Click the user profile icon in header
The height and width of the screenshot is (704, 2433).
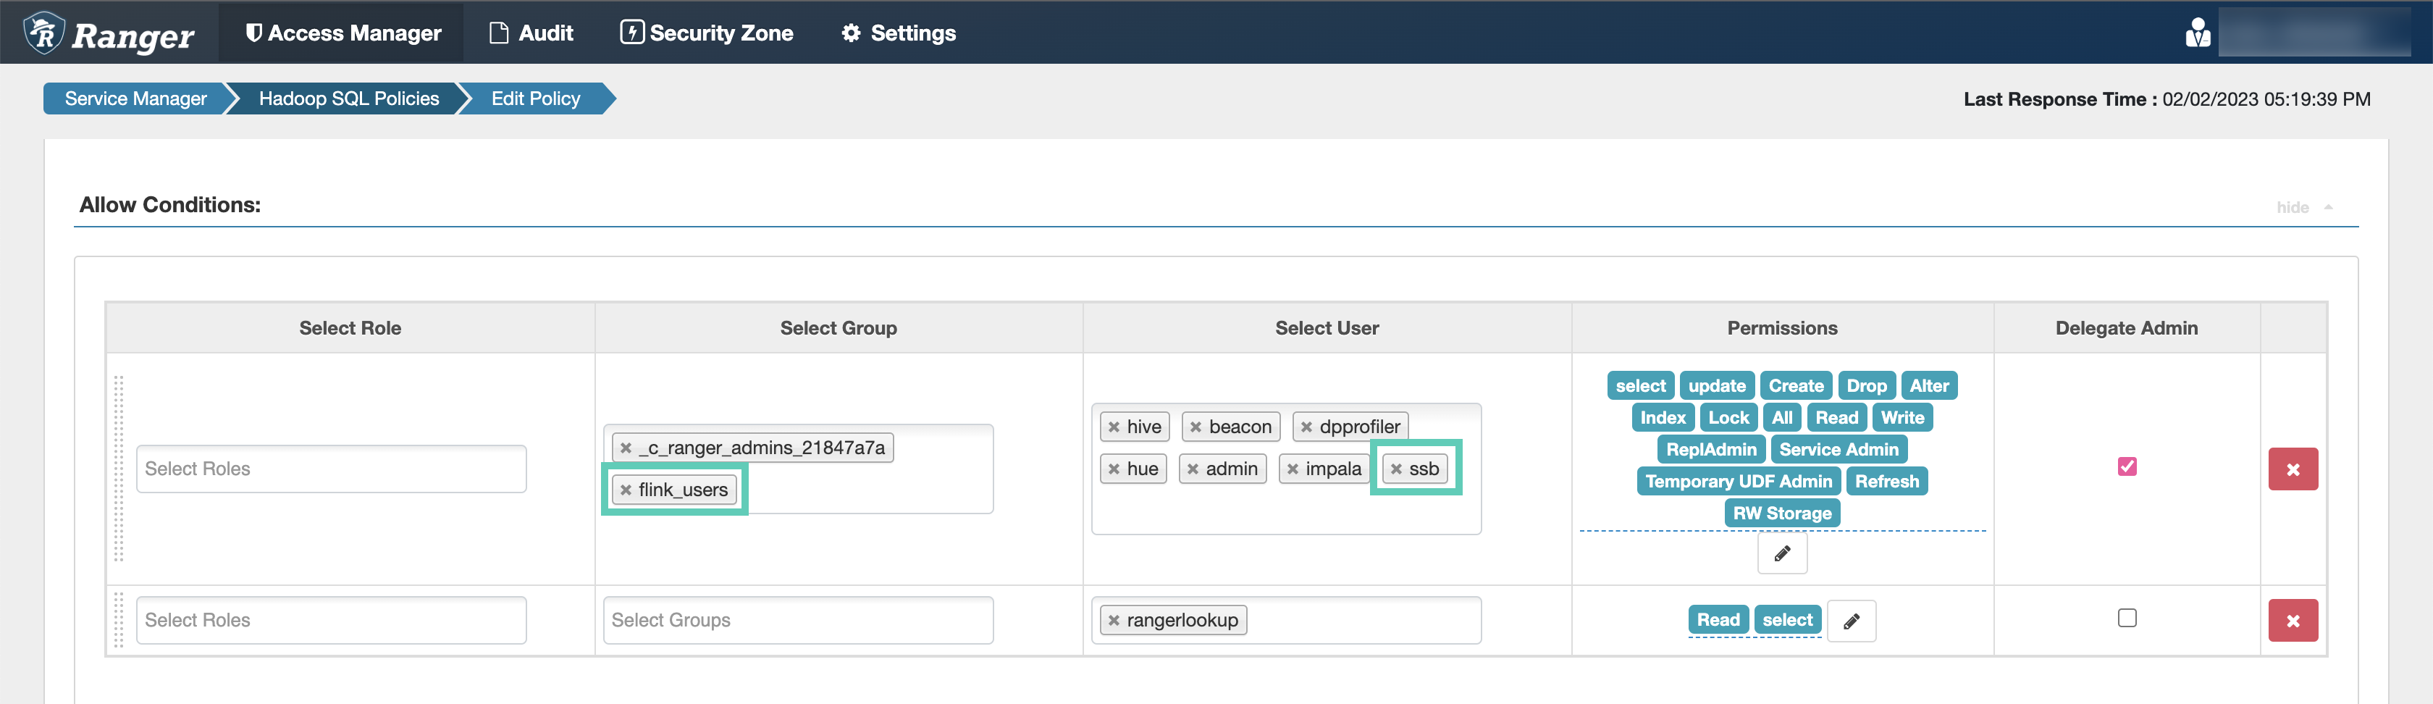coord(2197,33)
